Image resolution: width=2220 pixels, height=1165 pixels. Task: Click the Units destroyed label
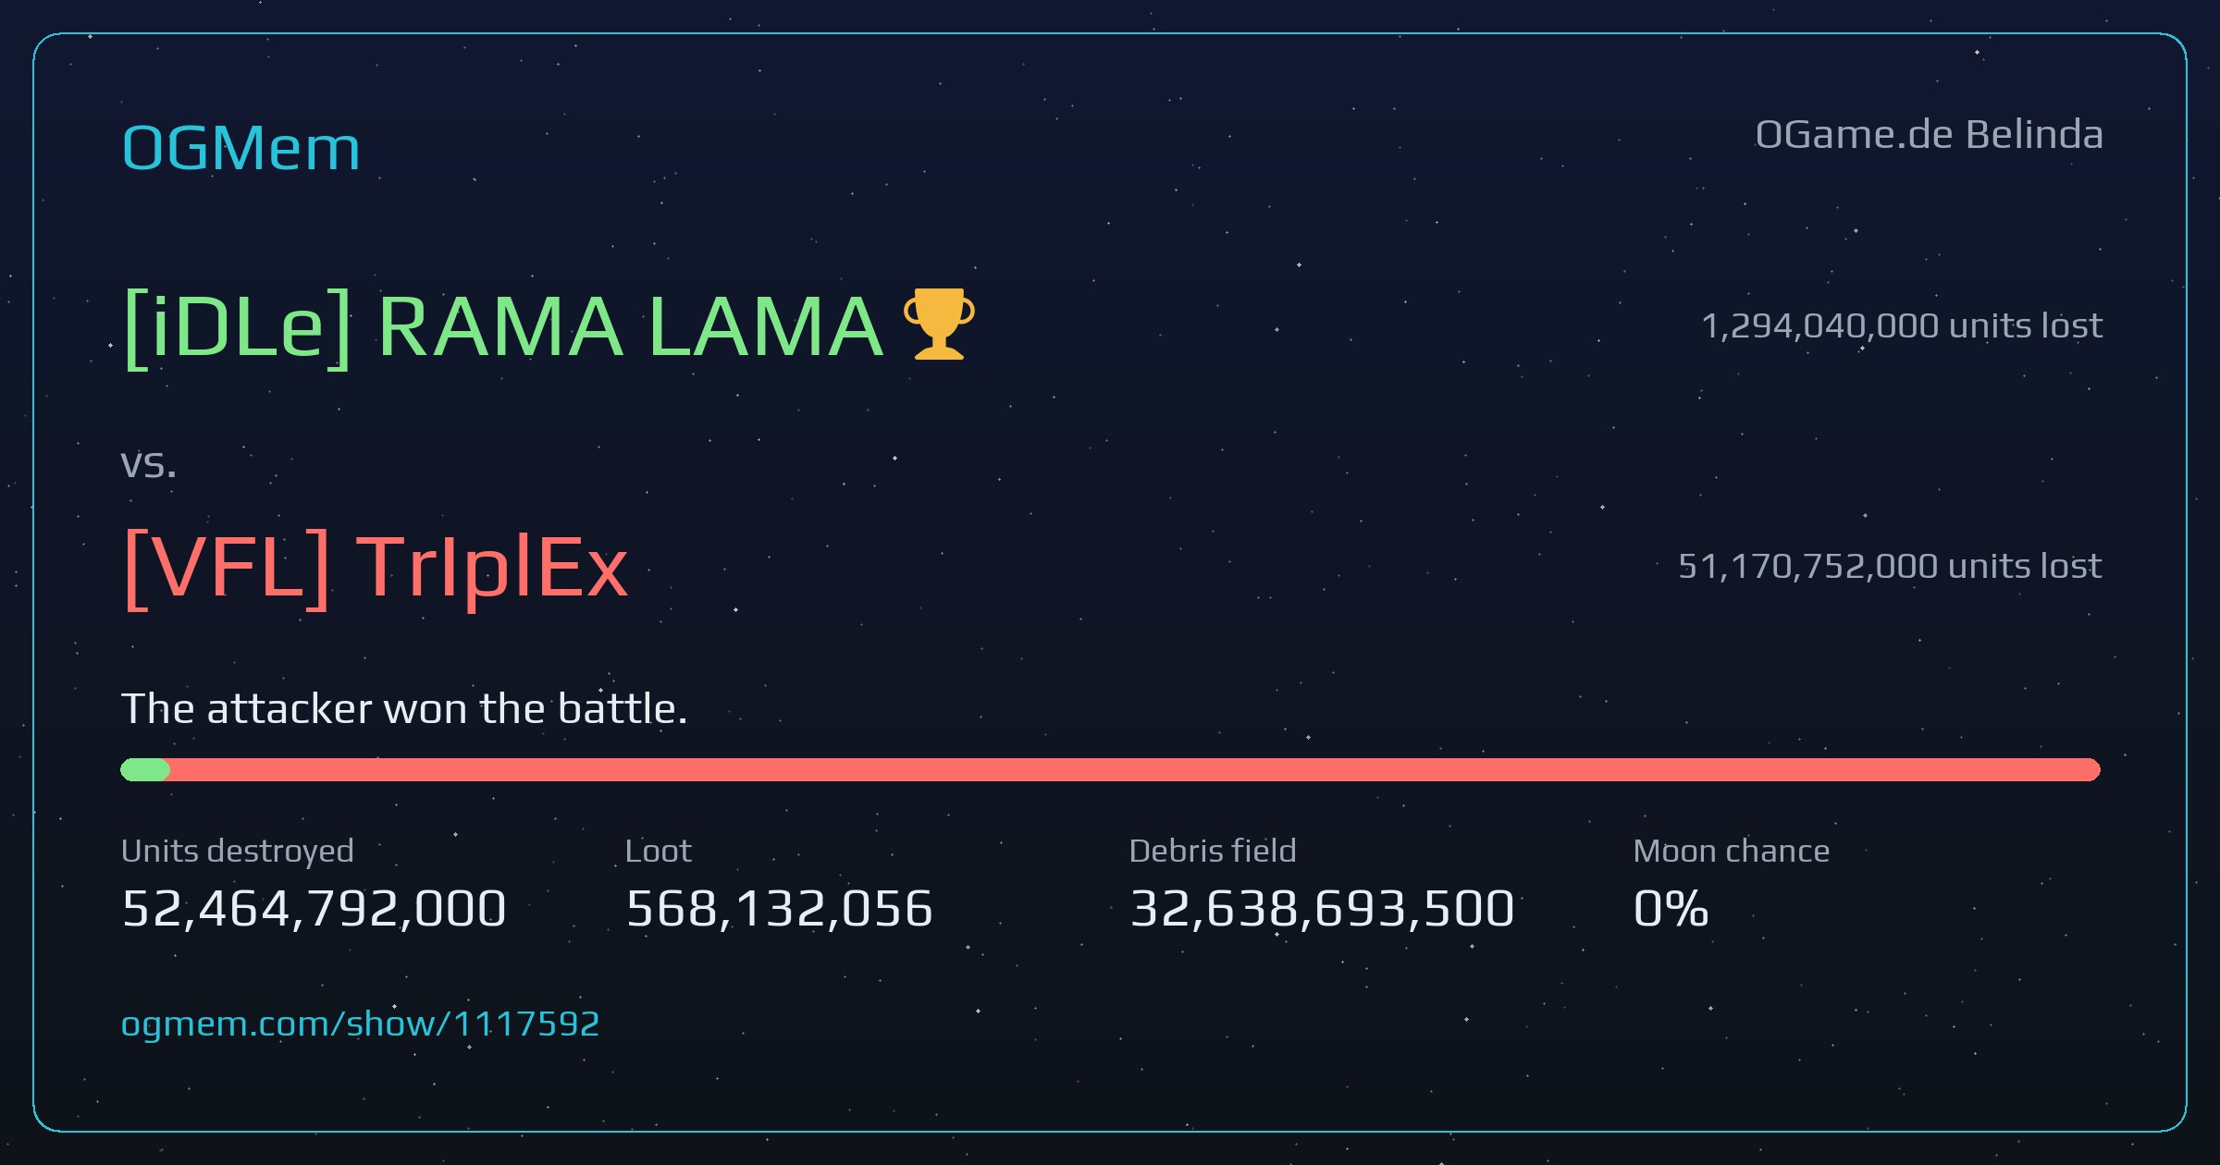(x=238, y=851)
